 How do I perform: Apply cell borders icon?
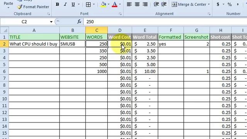pos(88,4)
